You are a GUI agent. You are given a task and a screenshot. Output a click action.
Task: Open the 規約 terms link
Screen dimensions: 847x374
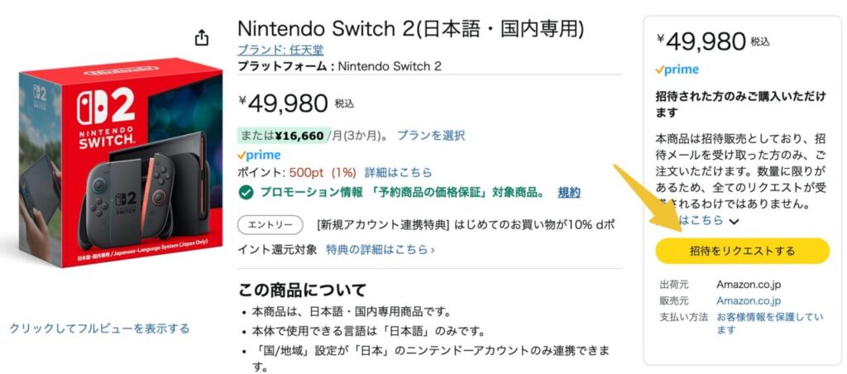click(x=569, y=193)
